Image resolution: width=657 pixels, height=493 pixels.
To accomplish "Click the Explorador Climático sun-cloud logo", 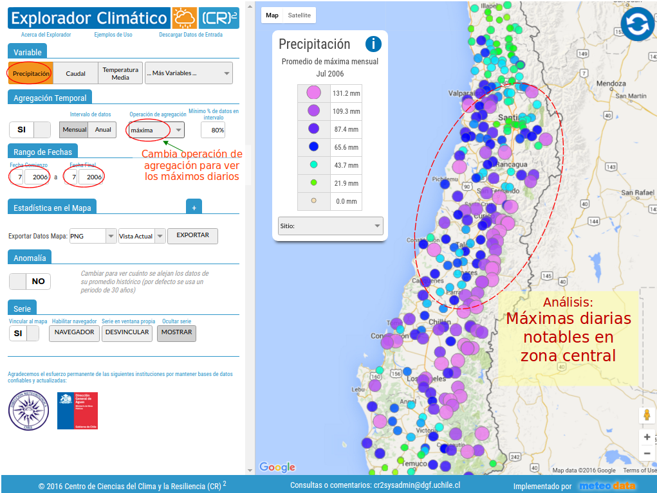I will (184, 17).
